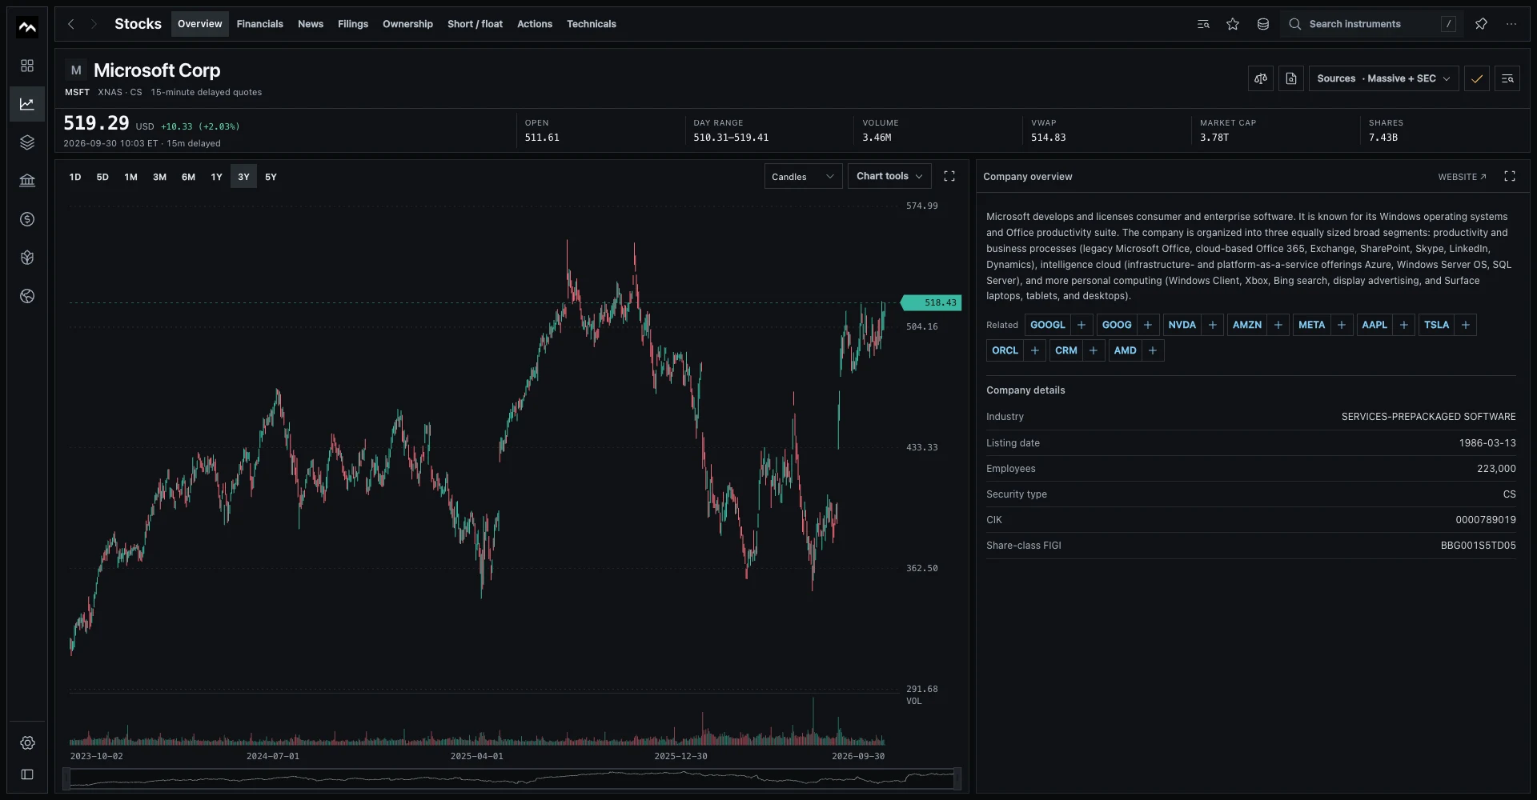Viewport: 1537px width, 800px height.
Task: Focus the Search instruments field
Action: click(1372, 24)
